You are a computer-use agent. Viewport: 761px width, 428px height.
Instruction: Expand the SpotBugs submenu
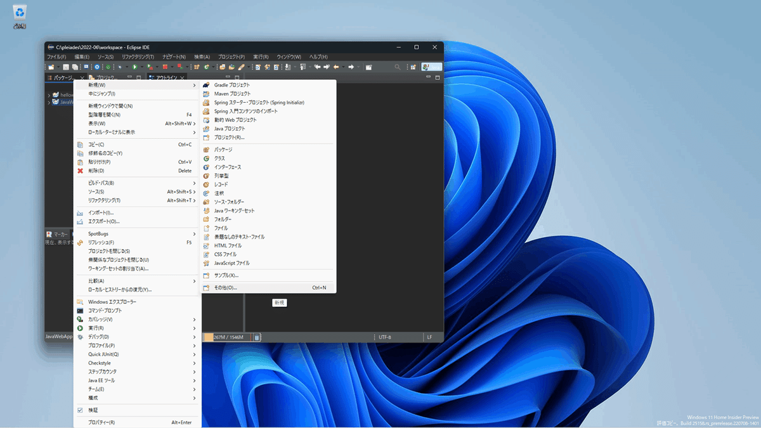136,234
